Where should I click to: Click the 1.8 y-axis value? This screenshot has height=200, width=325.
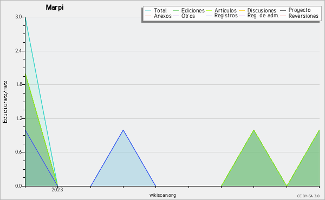coord(18,84)
